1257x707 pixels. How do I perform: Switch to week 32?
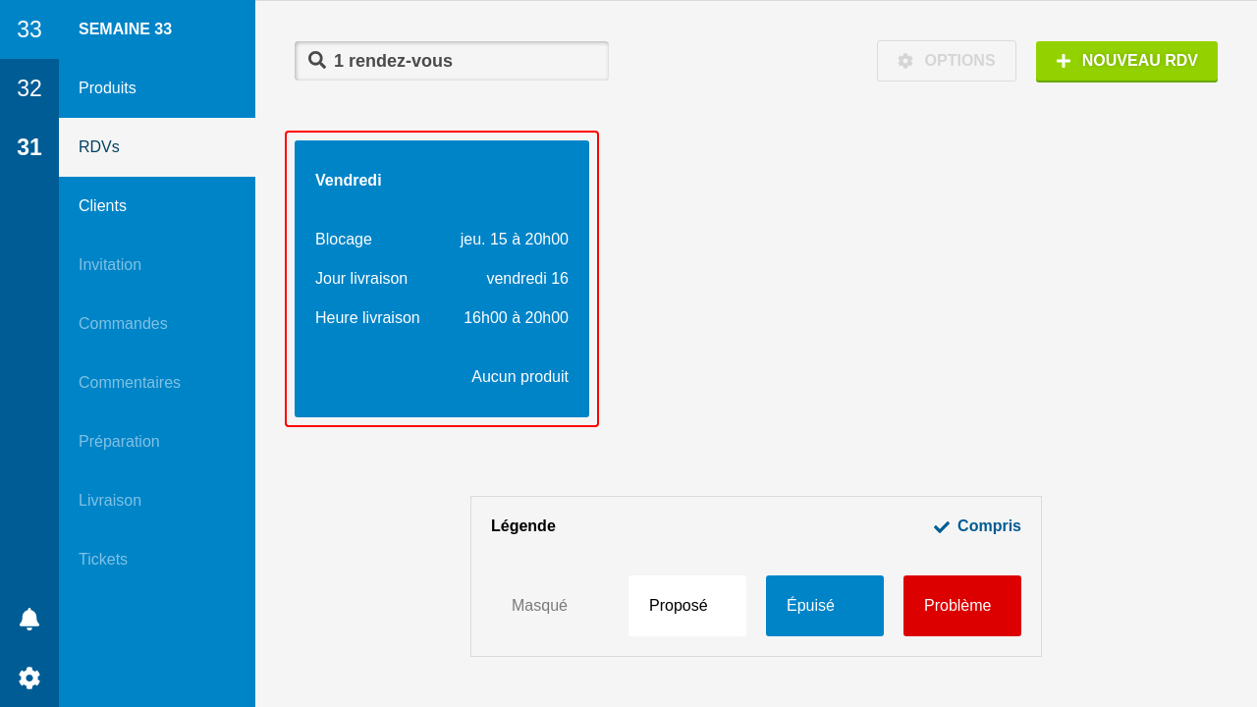pos(29,88)
